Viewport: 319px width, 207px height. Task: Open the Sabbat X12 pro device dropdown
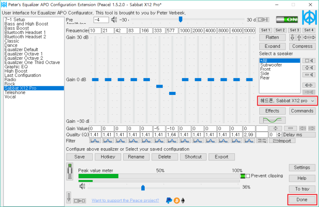[x=286, y=100]
